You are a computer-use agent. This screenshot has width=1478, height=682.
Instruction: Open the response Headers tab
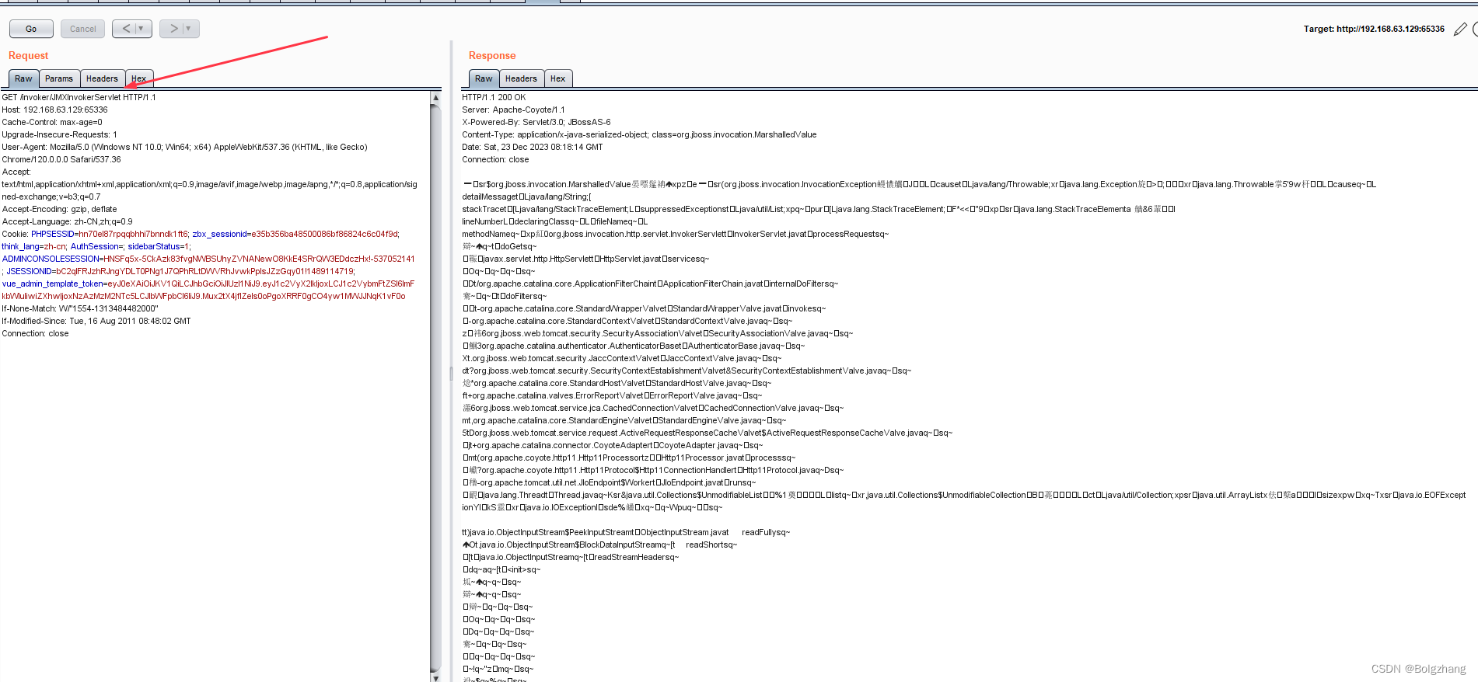[x=521, y=78]
